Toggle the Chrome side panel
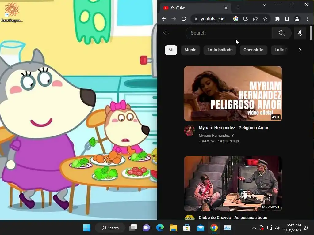314x235 pixels. point(287,19)
